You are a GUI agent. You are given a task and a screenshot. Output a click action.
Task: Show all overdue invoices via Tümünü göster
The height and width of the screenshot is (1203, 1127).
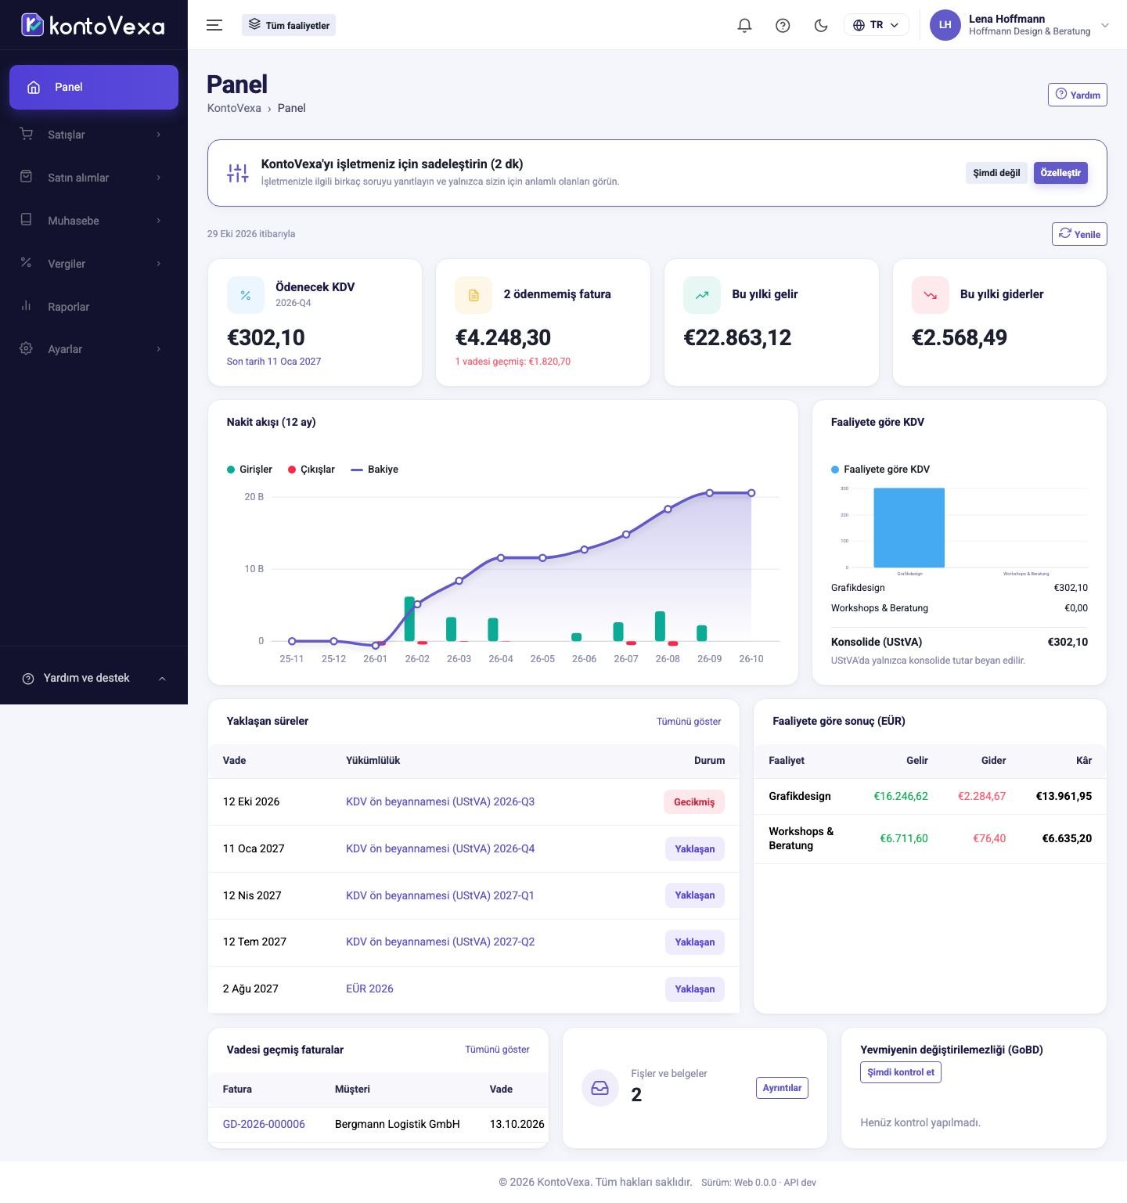point(497,1050)
